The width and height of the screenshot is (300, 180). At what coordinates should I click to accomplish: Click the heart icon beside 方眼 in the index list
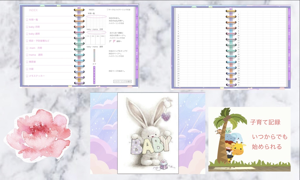27,69
